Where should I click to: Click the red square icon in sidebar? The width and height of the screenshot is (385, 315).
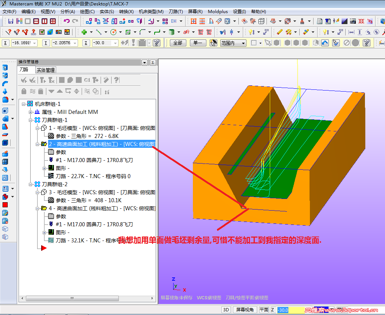point(5,205)
